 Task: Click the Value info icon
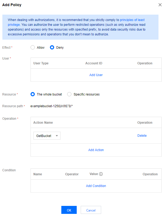[x=101, y=174]
